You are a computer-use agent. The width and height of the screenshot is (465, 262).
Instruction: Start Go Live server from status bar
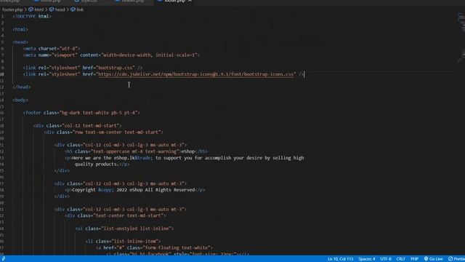pos(433,259)
